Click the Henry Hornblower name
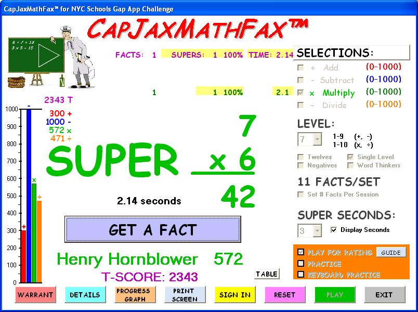Screen dimensions: 418x312 (x=127, y=259)
